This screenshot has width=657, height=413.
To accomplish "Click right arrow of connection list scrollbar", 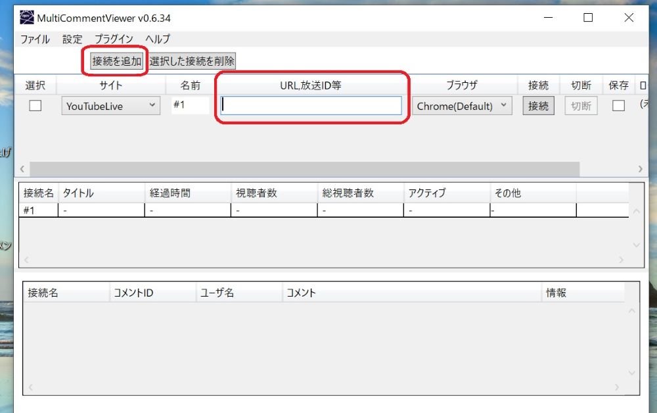I will 640,169.
